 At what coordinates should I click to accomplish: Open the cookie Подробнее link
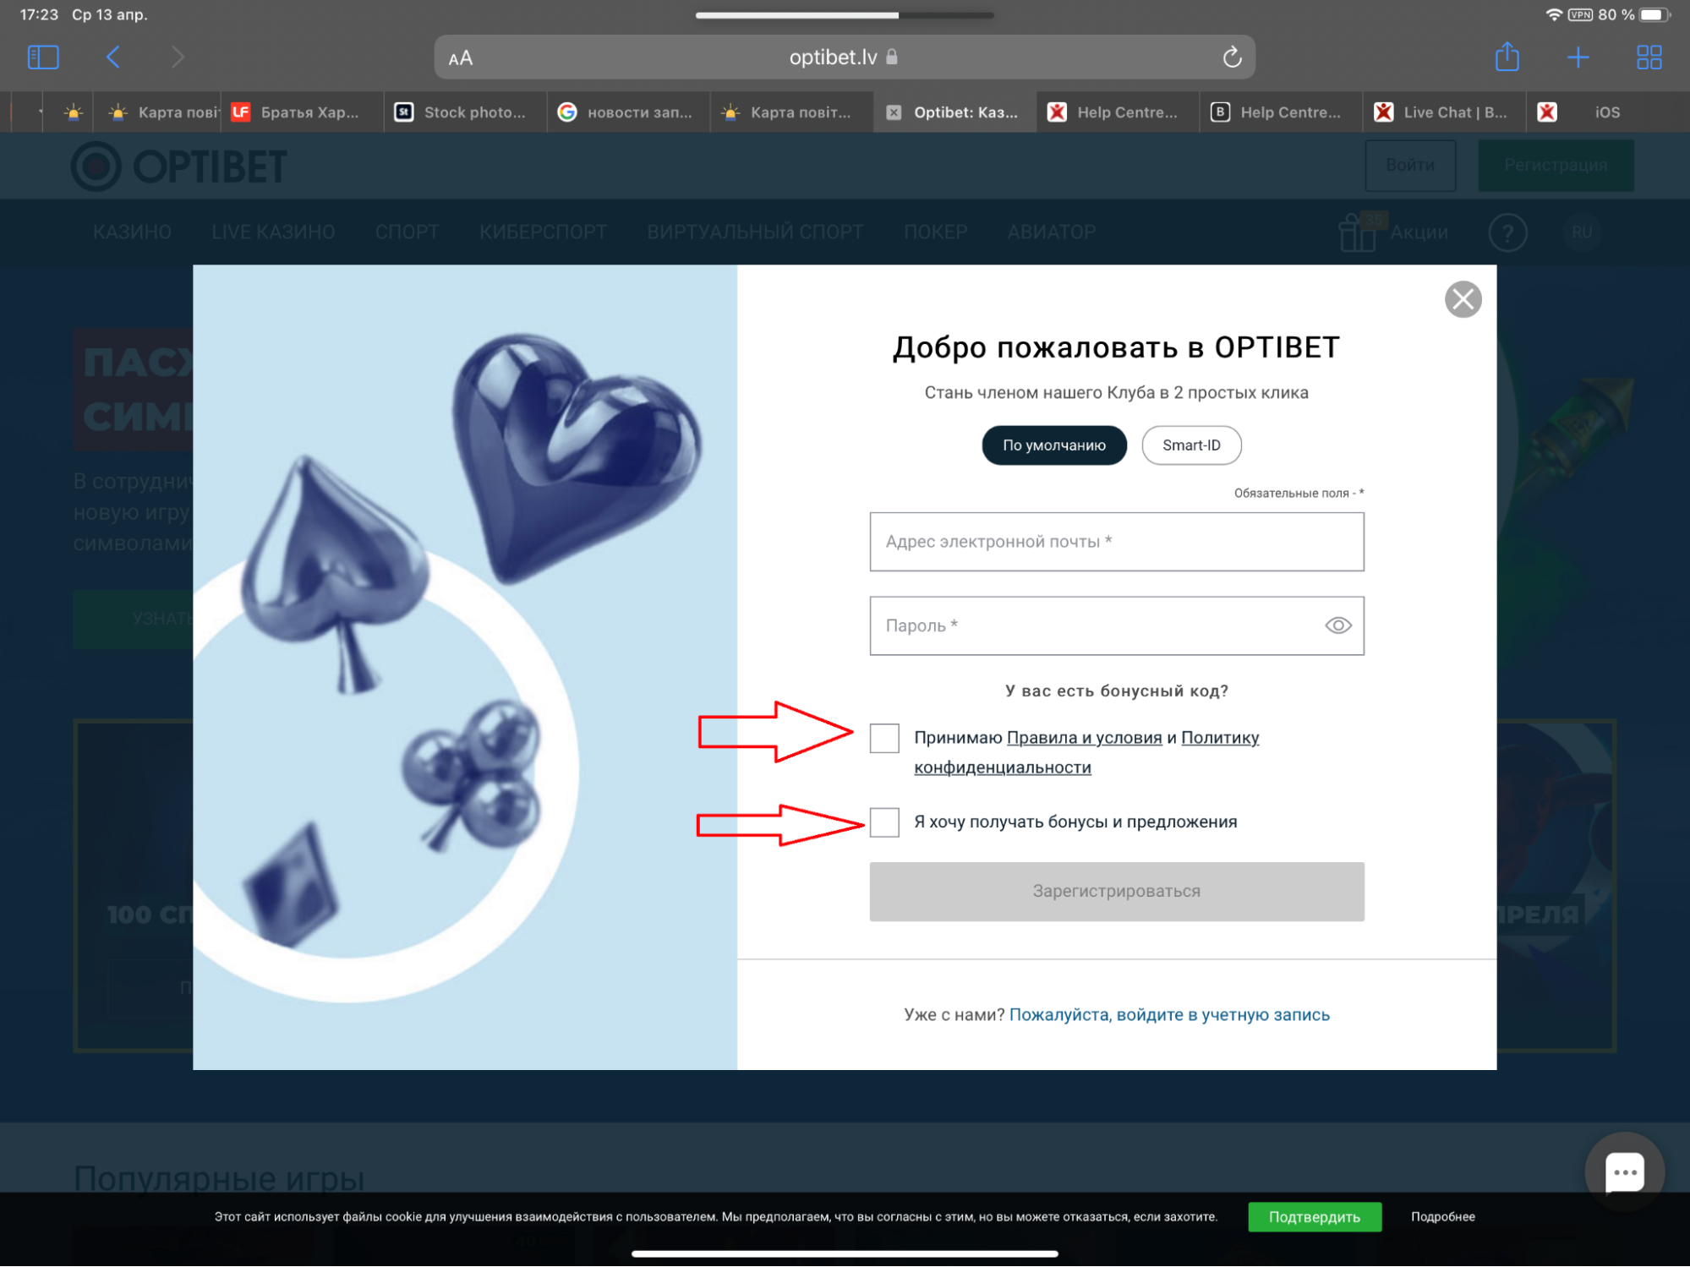coord(1442,1217)
